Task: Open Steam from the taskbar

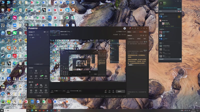Action: (47, 111)
